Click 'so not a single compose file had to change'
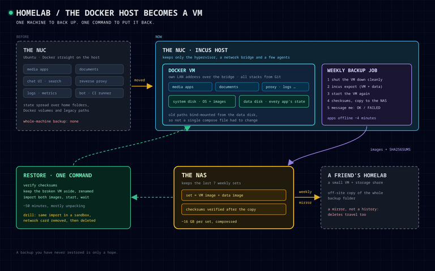The width and height of the screenshot is (435, 271). (213, 120)
